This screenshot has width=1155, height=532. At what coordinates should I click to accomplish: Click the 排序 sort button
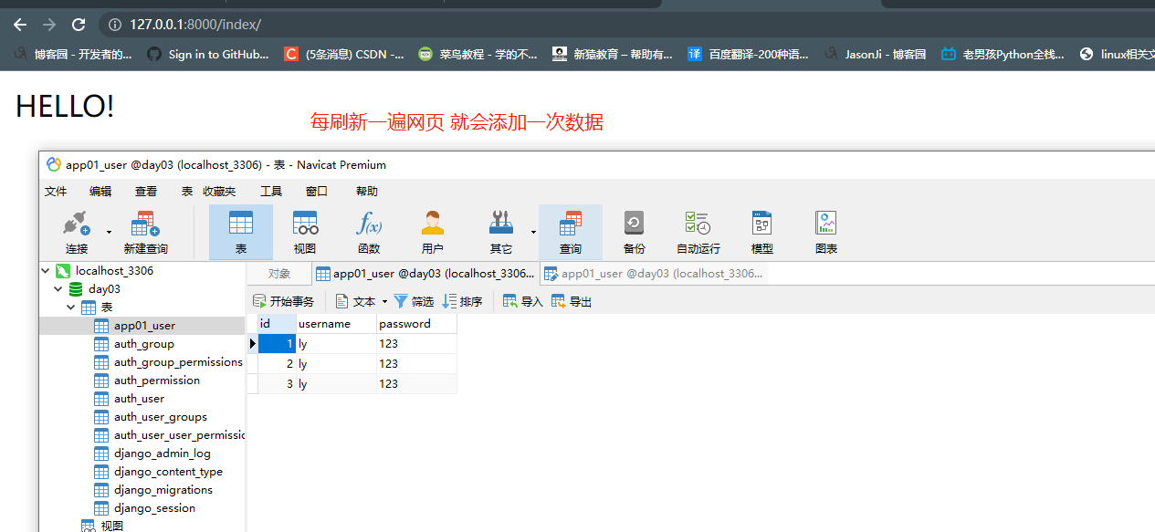(x=463, y=301)
